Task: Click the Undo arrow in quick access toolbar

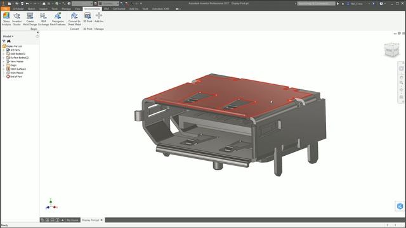Action: tap(27, 4)
